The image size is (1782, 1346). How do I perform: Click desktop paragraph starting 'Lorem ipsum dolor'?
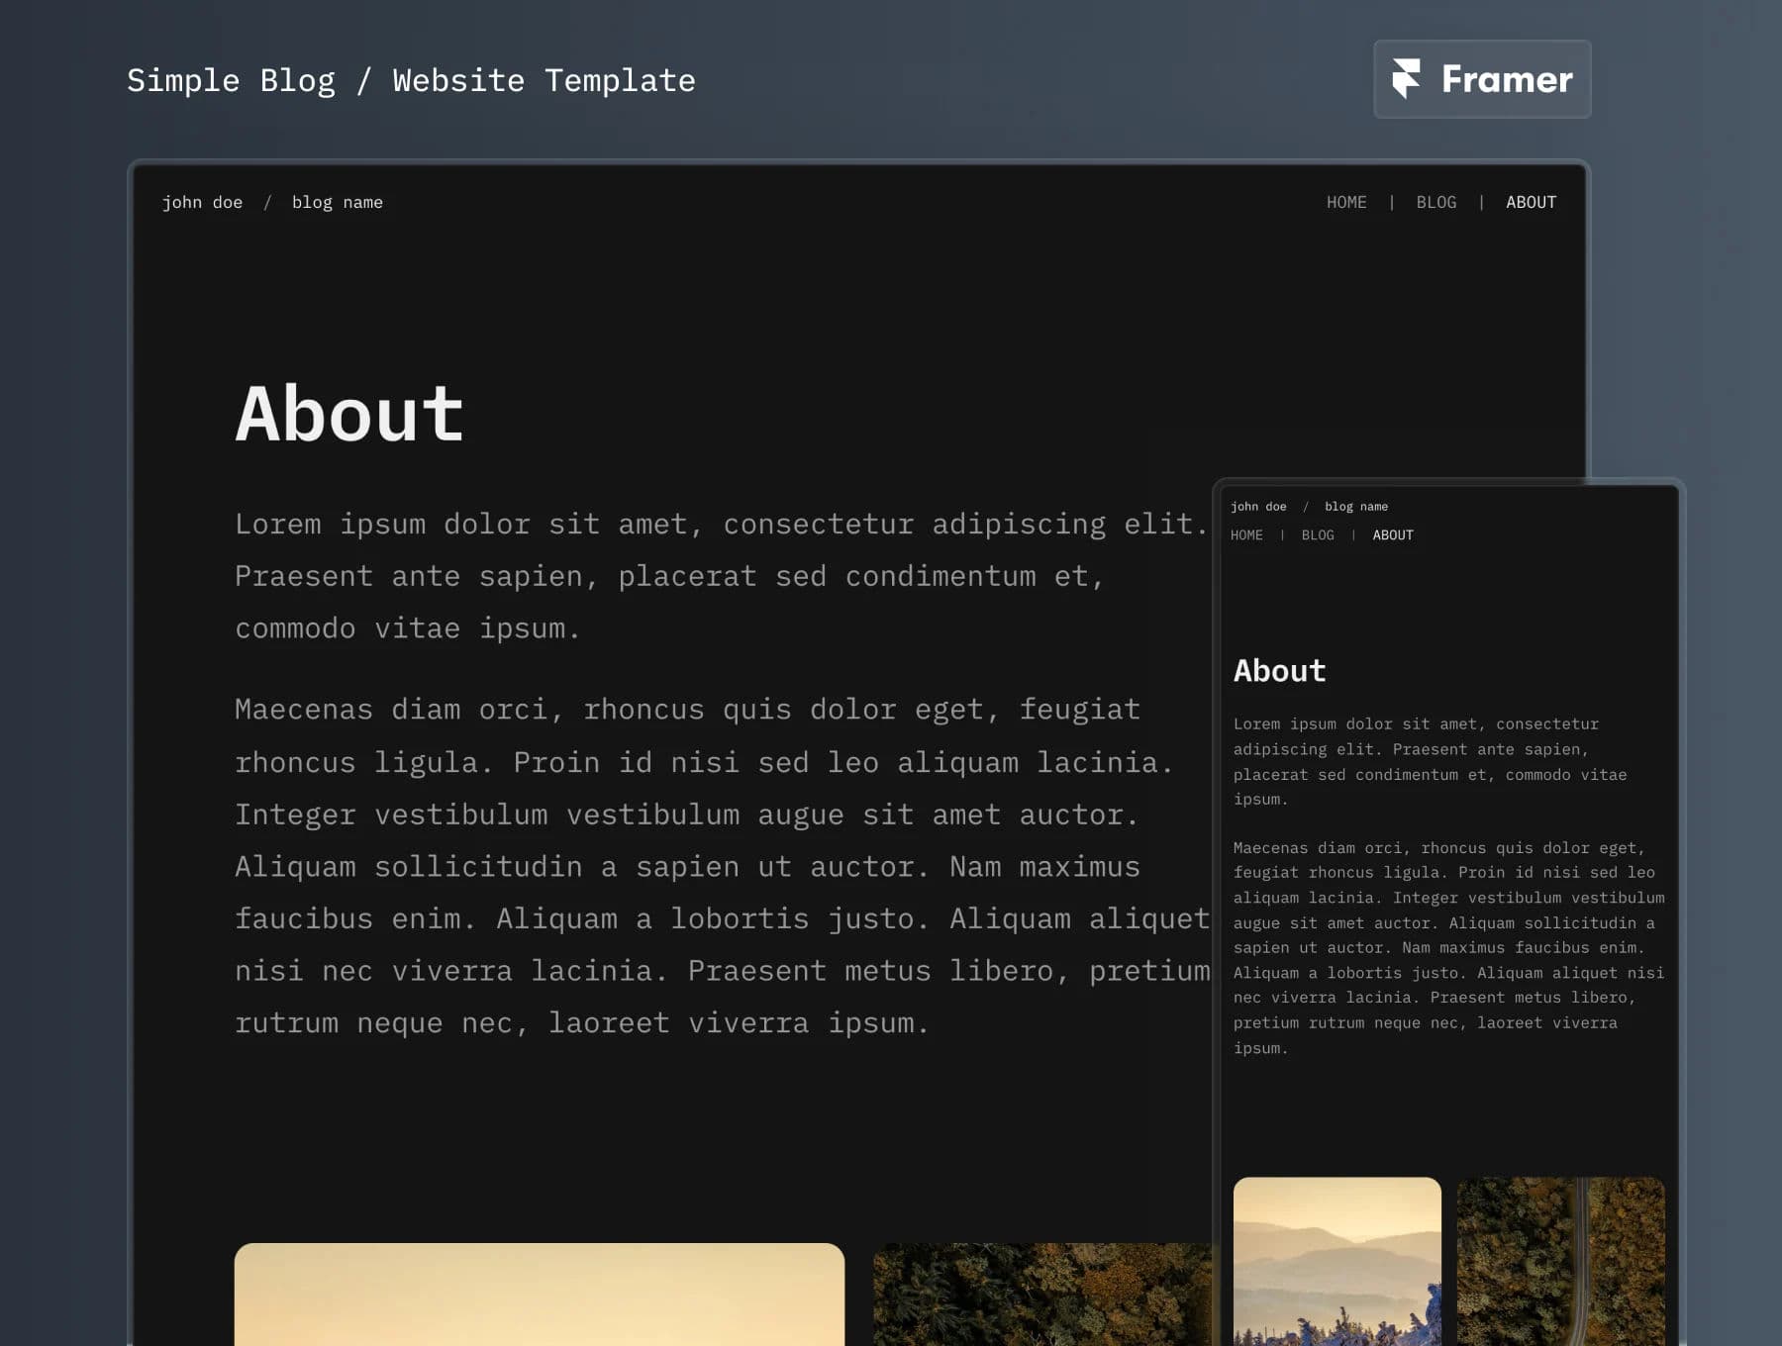721,576
